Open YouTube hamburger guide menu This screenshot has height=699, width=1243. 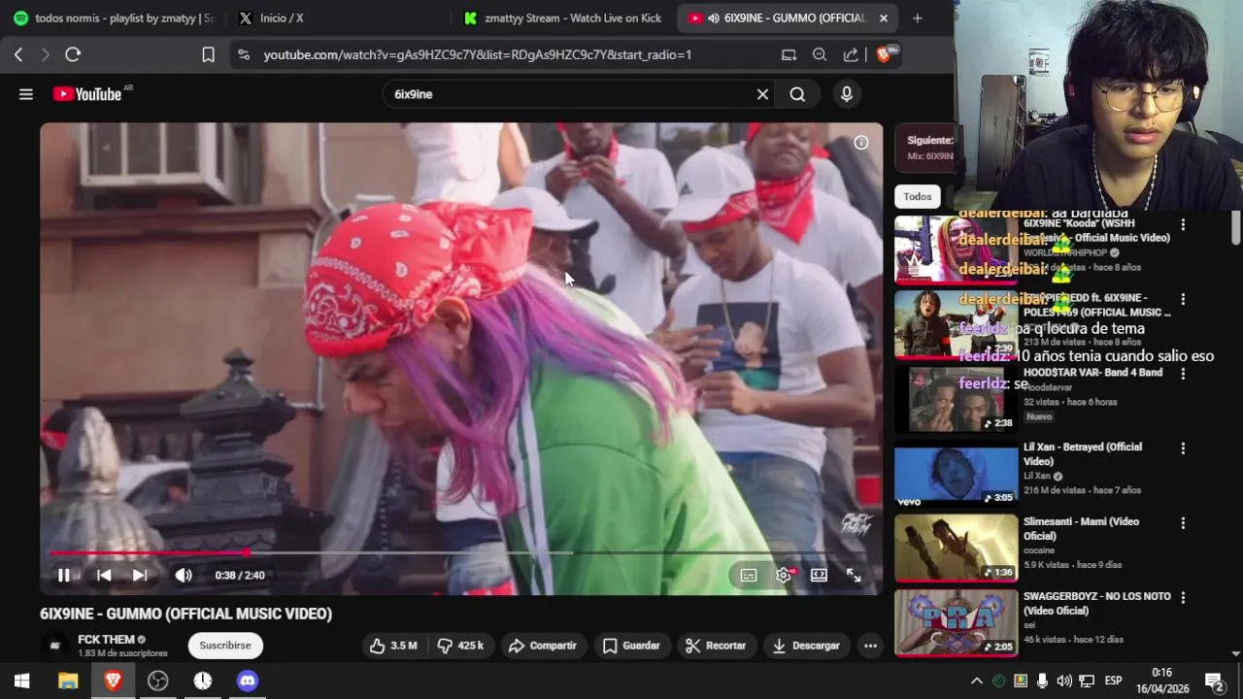[x=26, y=94]
